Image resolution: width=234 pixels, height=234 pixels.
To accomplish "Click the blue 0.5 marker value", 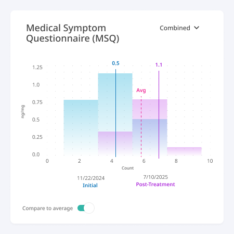I will click(x=115, y=63).
